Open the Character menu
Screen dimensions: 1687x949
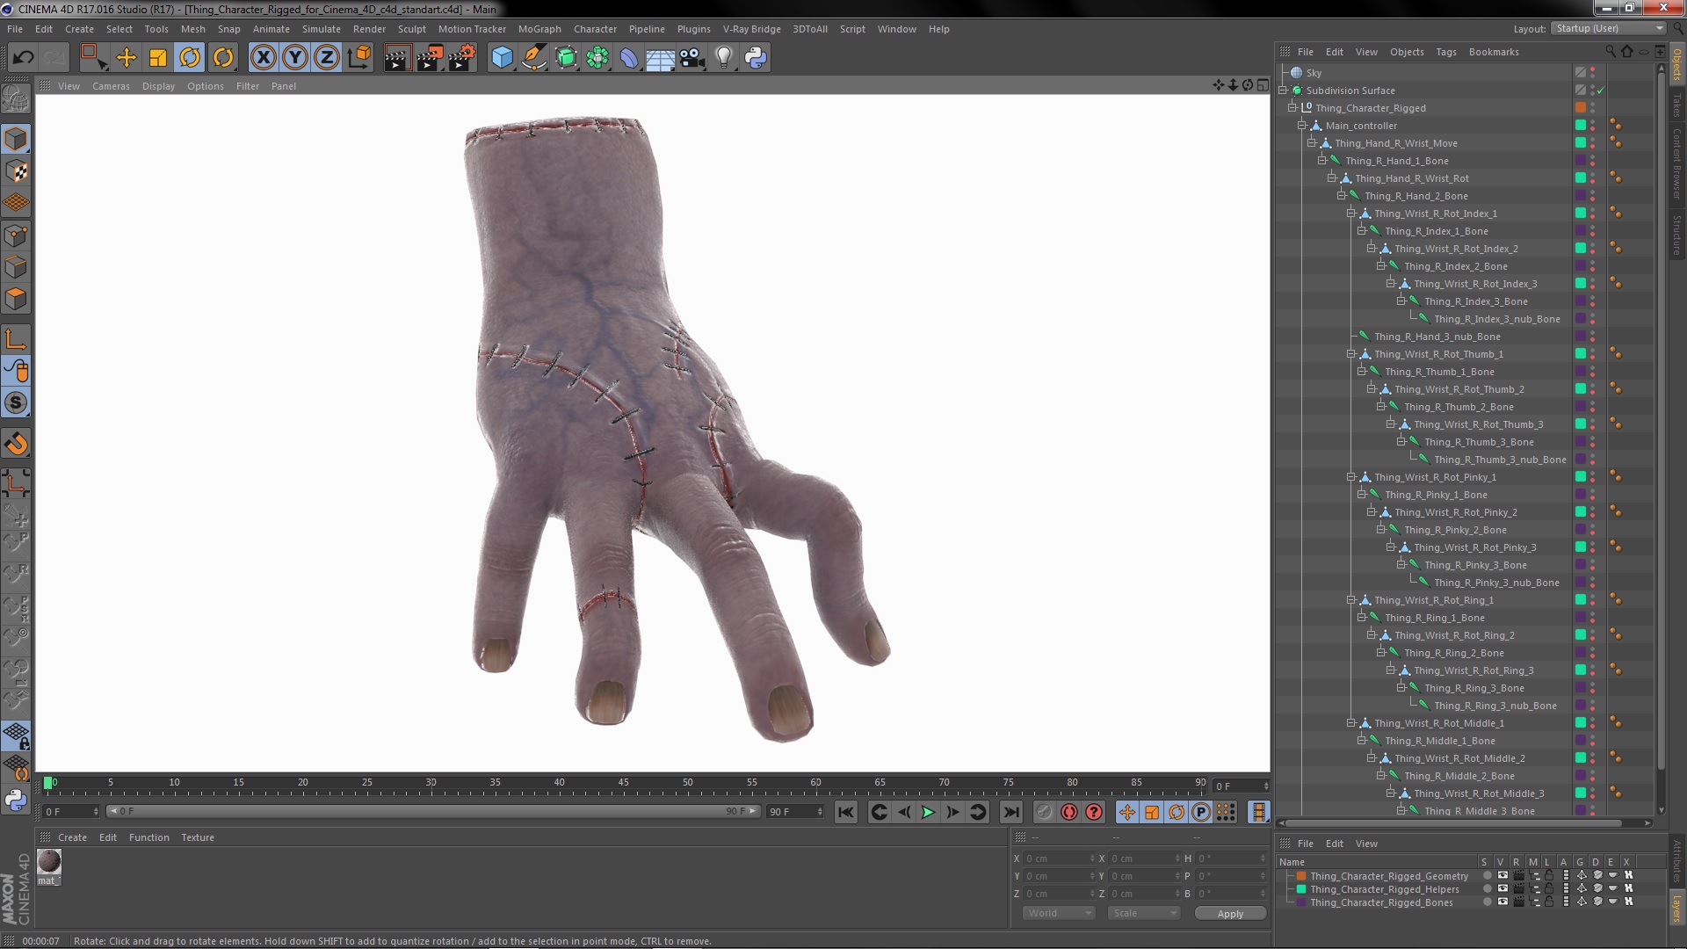595,29
